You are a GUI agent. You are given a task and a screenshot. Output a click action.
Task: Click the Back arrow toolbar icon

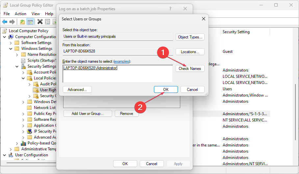click(5, 22)
